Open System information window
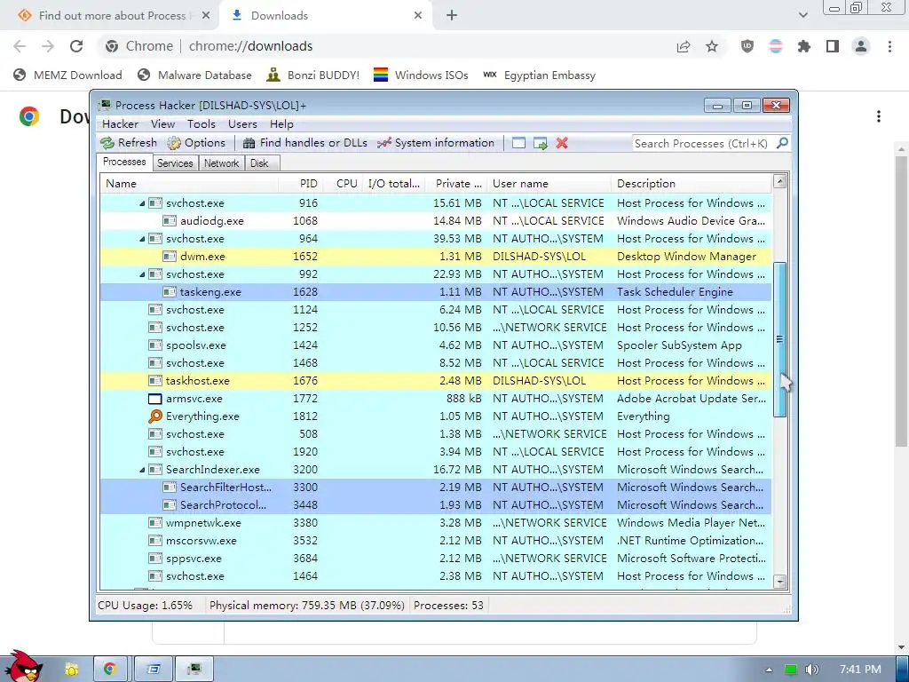909x682 pixels. [x=435, y=143]
